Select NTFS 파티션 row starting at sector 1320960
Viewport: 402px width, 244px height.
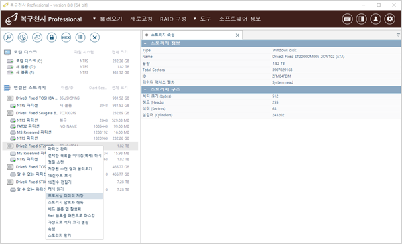point(70,138)
